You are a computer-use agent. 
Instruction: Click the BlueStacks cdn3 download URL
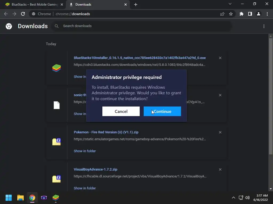point(139,65)
